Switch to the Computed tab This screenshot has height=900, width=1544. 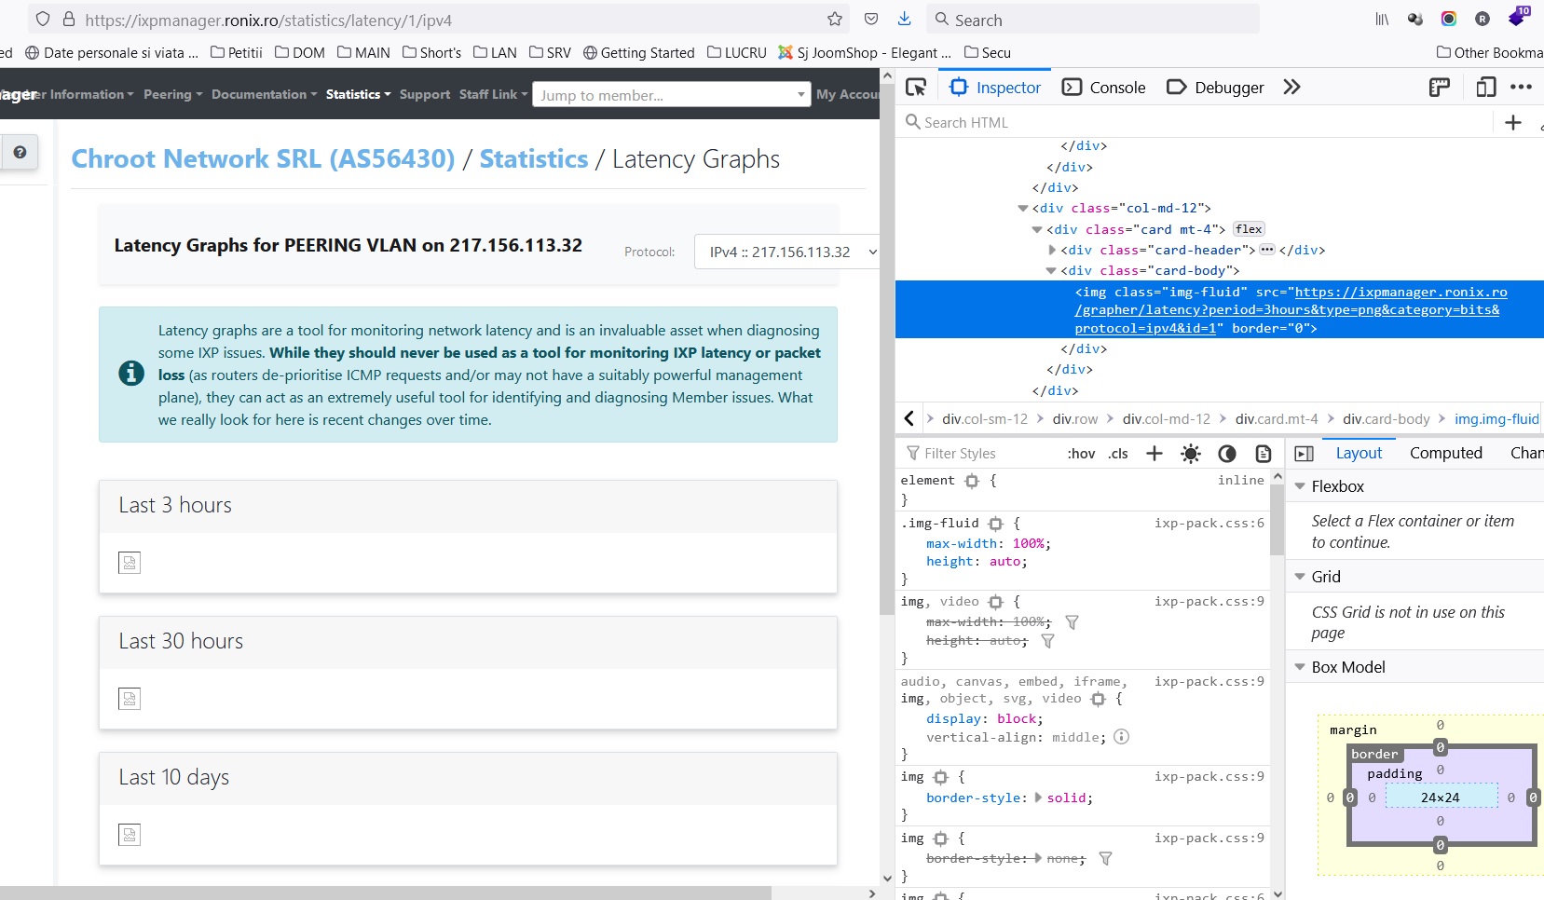click(1446, 454)
